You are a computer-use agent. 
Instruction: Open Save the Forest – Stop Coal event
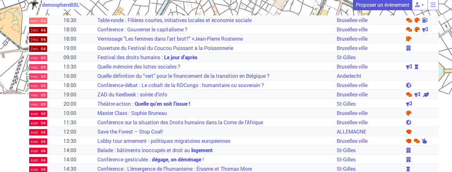pyautogui.click(x=130, y=132)
